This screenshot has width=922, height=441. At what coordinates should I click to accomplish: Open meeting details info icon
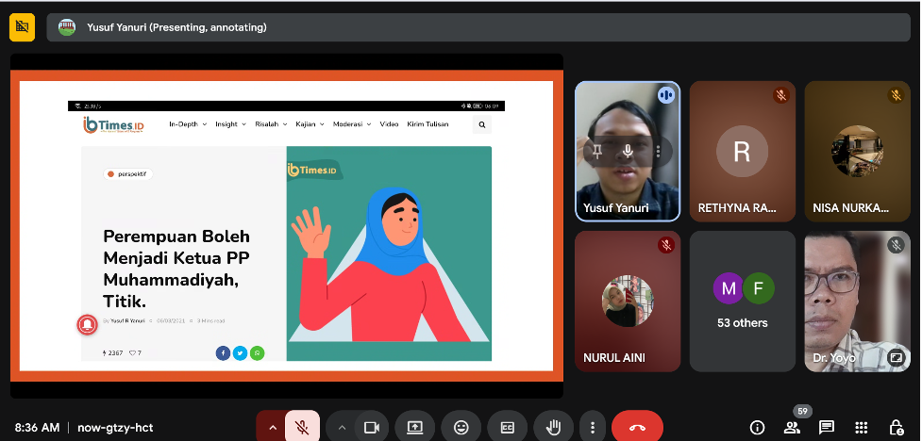[757, 427]
